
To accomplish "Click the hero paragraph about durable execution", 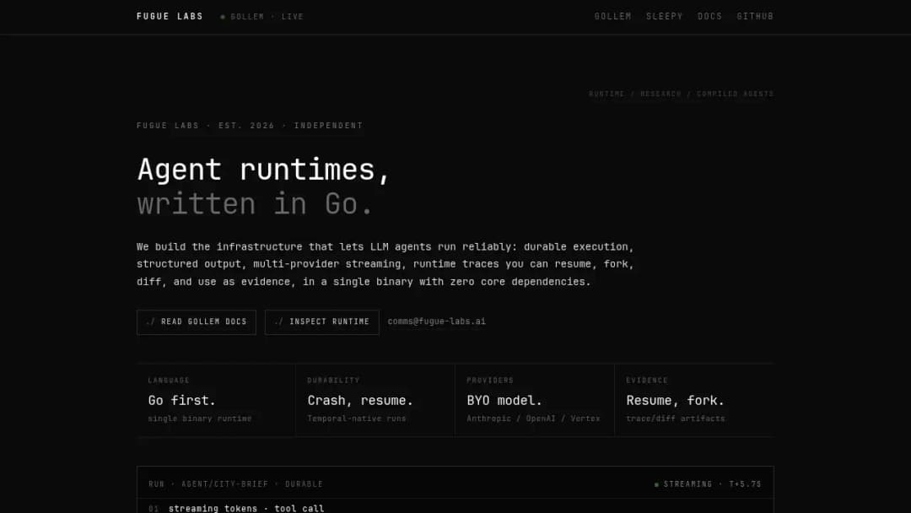I will click(x=385, y=264).
